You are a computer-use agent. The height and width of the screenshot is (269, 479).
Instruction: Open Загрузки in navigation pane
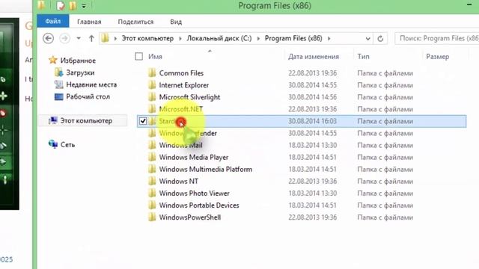click(80, 72)
